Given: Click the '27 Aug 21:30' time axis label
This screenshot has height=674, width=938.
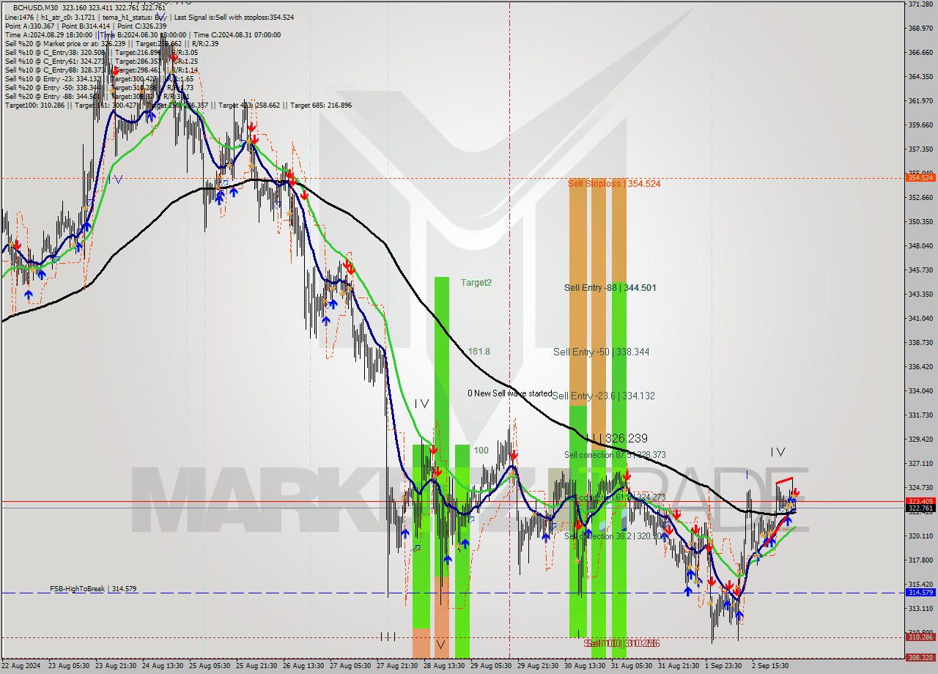Looking at the screenshot, I should pyautogui.click(x=397, y=666).
